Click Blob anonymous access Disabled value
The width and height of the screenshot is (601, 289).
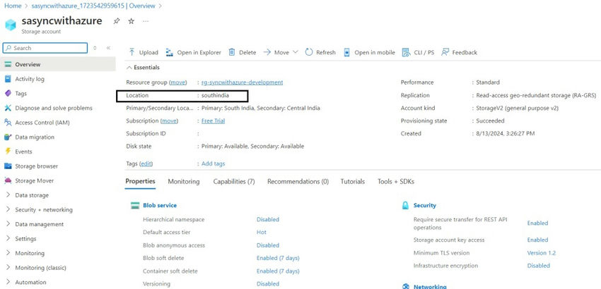tap(268, 245)
